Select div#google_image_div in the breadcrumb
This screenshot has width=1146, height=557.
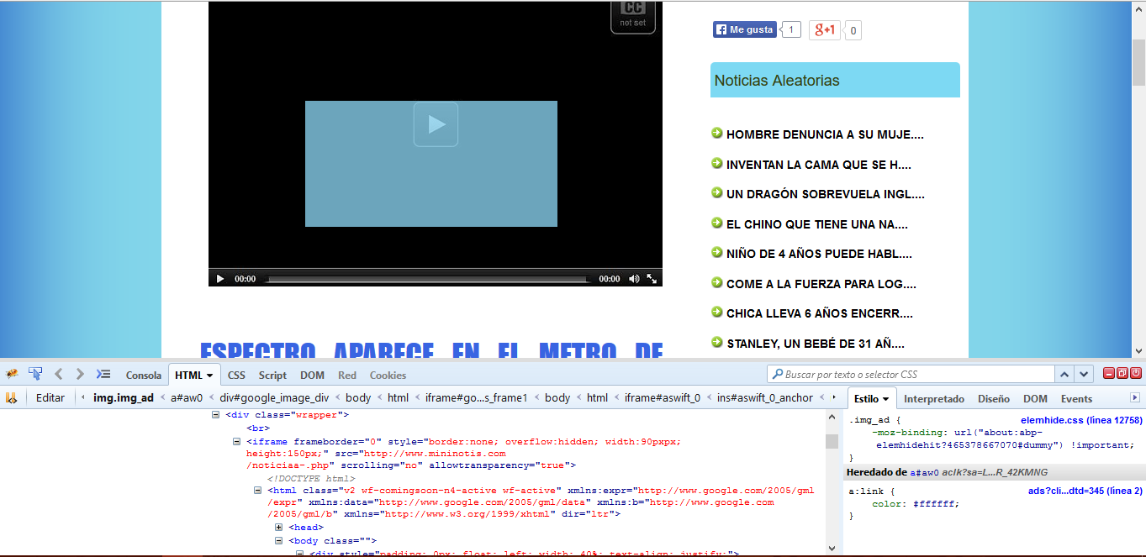pyautogui.click(x=274, y=398)
